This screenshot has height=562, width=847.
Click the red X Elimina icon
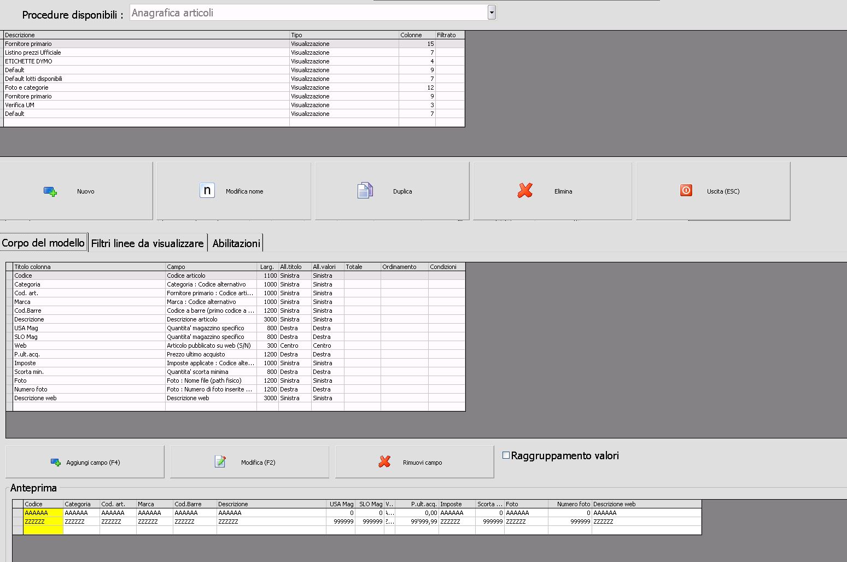(x=525, y=190)
